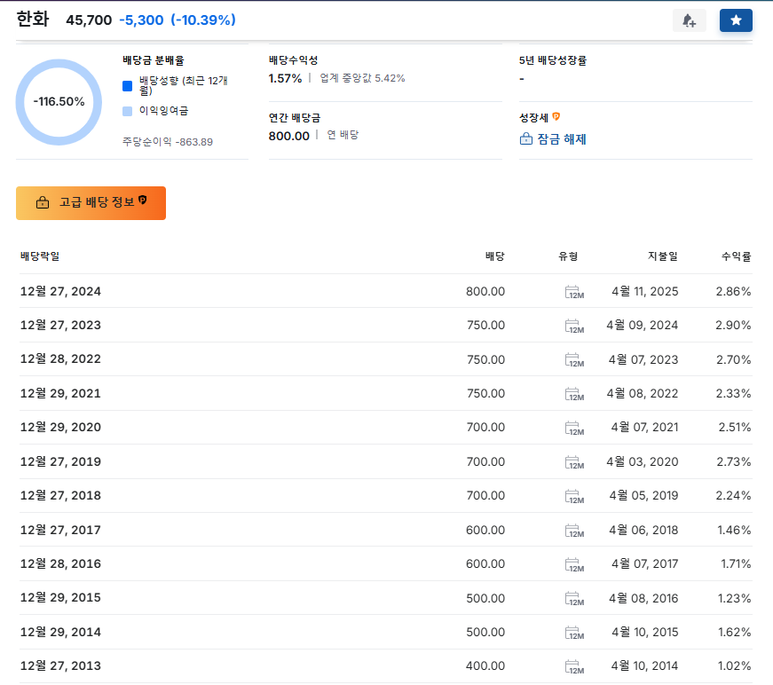Viewport: 773px width, 685px height.
Task: Click the 잠금 해제 link under 성장세
Action: point(563,138)
